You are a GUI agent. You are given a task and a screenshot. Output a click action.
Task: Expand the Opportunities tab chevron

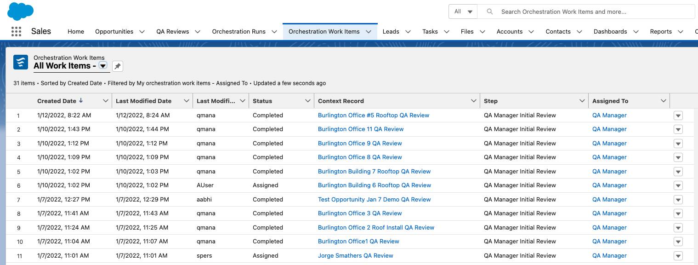click(142, 32)
